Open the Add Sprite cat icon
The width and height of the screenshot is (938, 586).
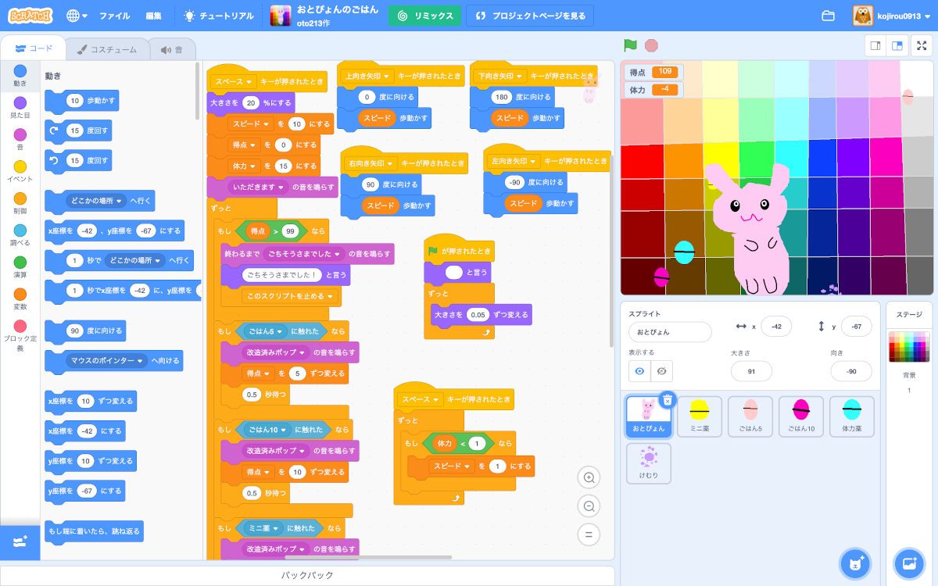point(854,563)
